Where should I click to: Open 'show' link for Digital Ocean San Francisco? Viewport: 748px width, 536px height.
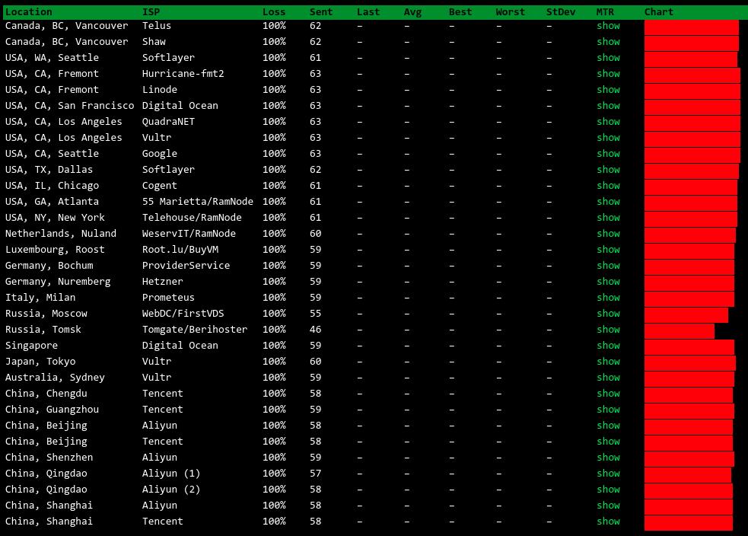click(608, 106)
